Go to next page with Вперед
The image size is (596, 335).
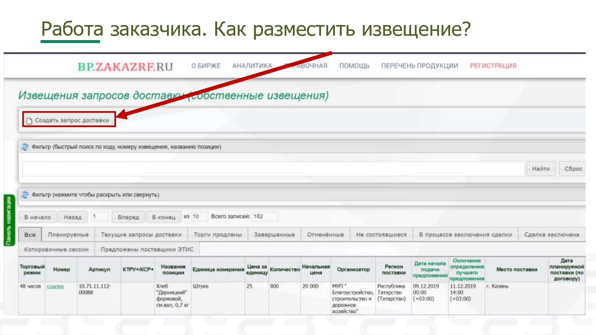[128, 217]
